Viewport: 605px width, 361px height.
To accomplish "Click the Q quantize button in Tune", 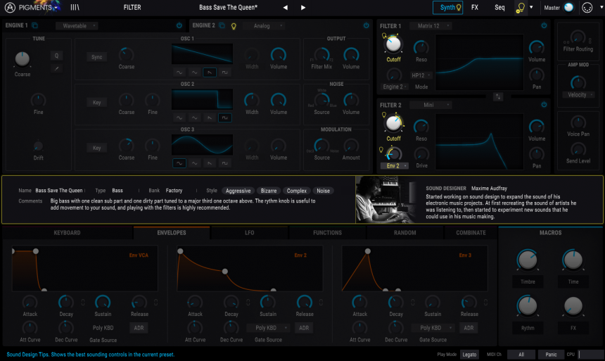I will [56, 56].
